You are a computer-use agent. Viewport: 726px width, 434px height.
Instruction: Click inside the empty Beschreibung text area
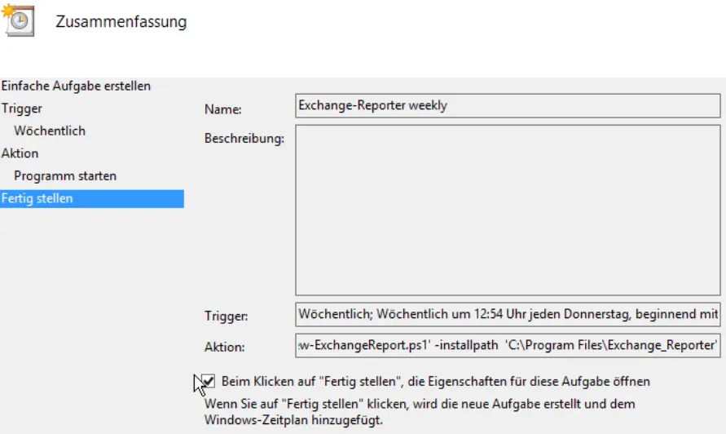click(x=507, y=210)
